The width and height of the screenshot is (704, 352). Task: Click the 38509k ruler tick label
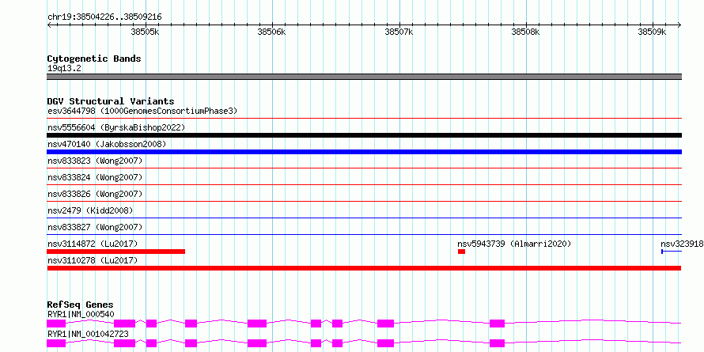pos(653,32)
